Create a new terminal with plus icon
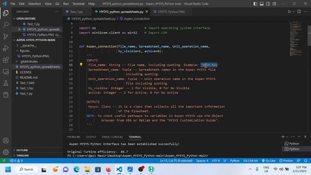The width and height of the screenshot is (311, 175). [283, 137]
